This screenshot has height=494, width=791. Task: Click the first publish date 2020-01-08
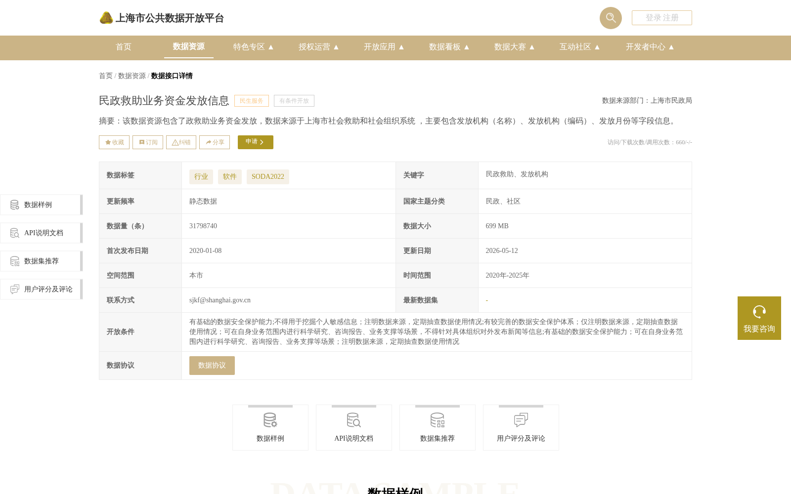(206, 251)
